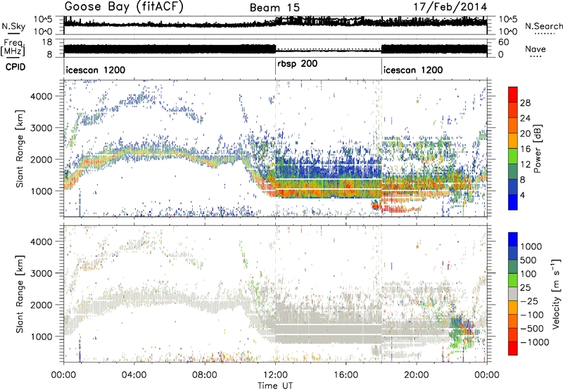Image resolution: width=563 pixels, height=390 pixels.
Task: Click the first 'icescan 1200' label at 00:00
Action: (96, 70)
